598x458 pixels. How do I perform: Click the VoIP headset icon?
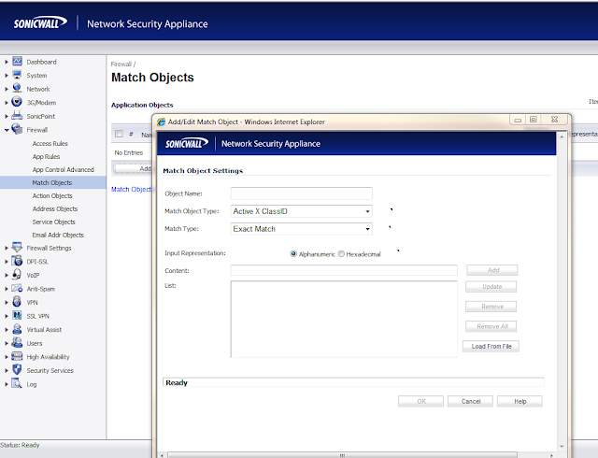(x=17, y=275)
